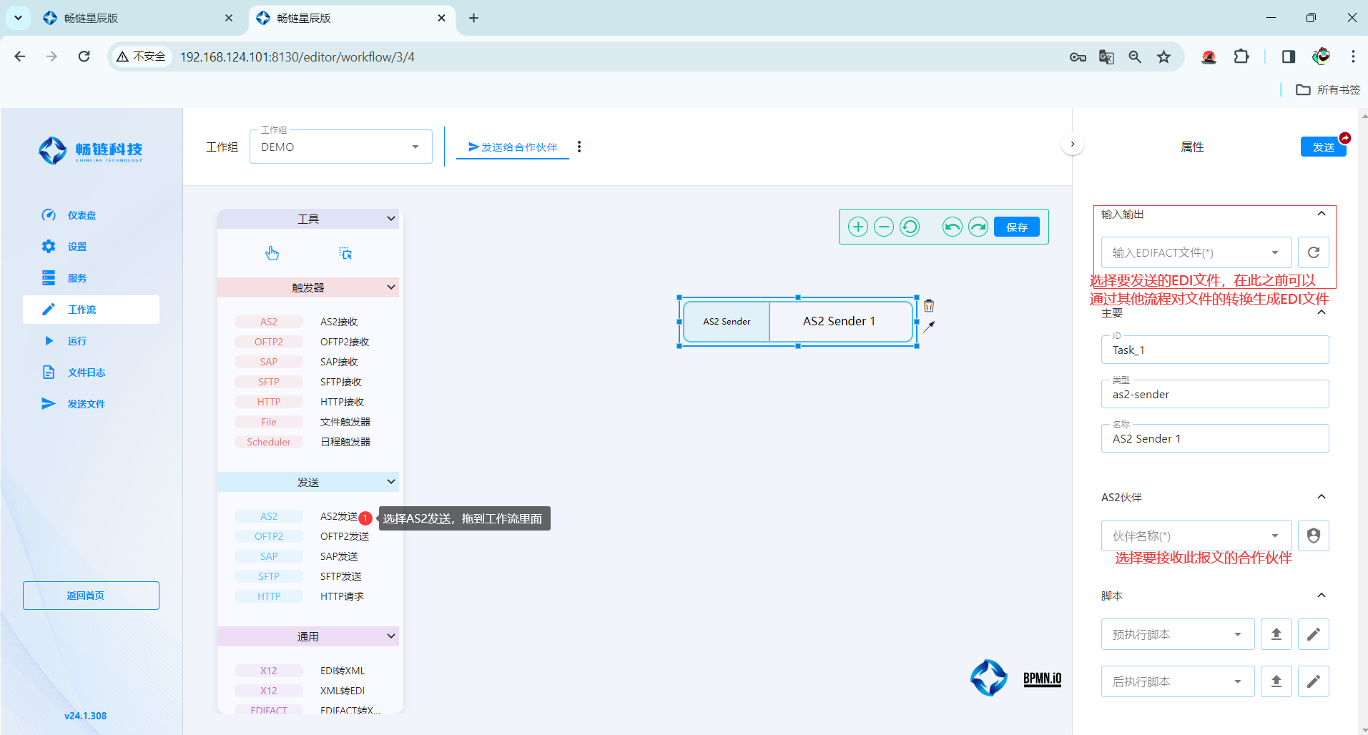The image size is (1368, 735).
Task: Edit the post-execution script with pencil
Action: point(1313,681)
